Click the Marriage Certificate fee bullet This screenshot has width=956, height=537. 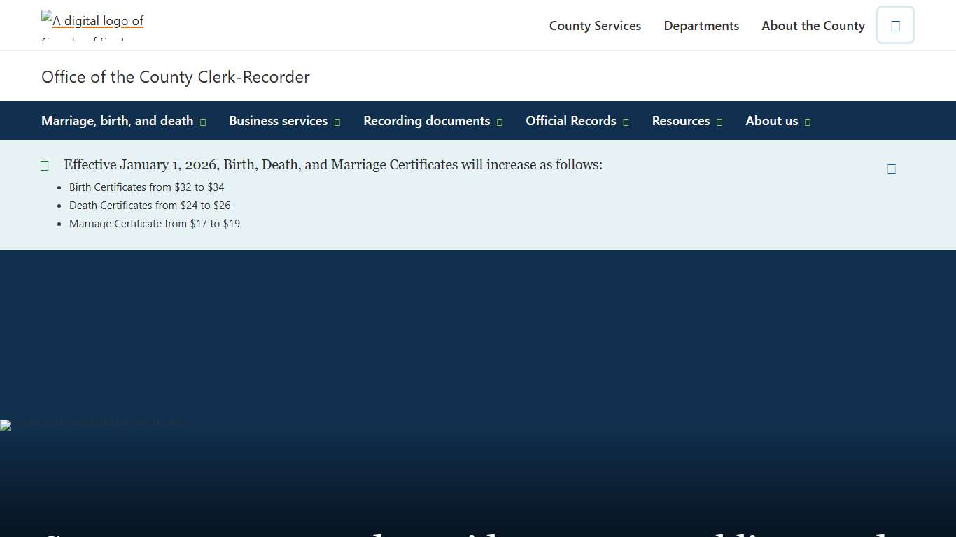point(155,224)
